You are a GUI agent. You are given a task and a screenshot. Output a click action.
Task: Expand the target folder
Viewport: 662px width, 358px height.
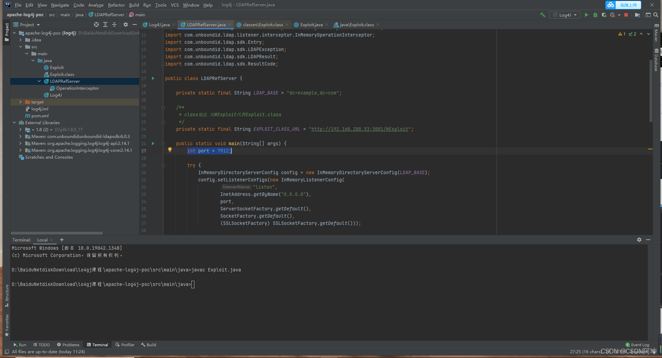(21, 102)
